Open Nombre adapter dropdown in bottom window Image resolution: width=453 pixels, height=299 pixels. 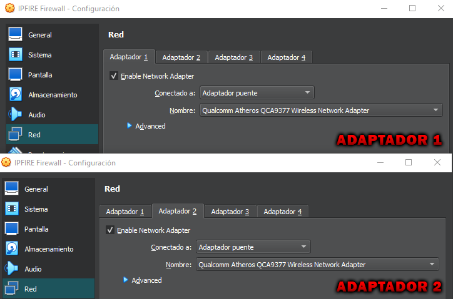coord(317,265)
